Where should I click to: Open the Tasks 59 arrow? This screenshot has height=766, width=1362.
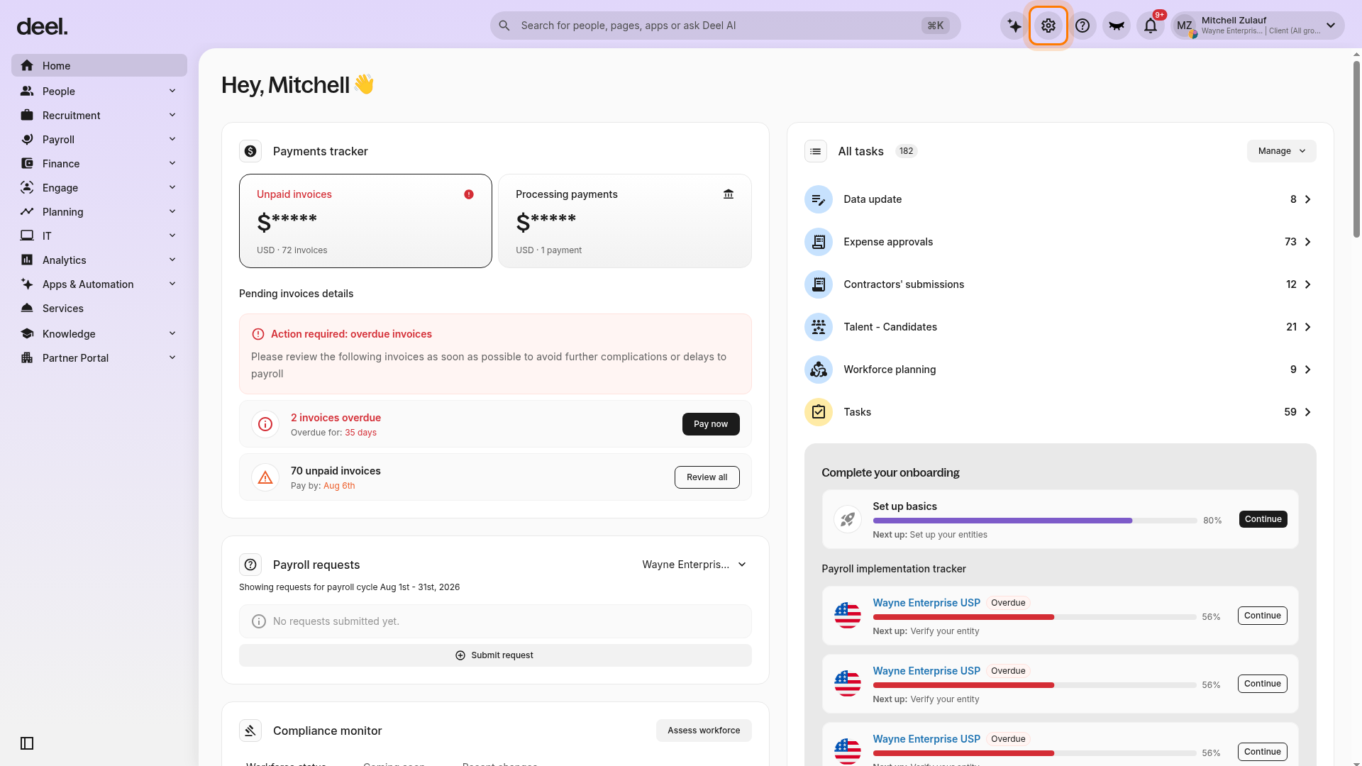click(x=1308, y=412)
